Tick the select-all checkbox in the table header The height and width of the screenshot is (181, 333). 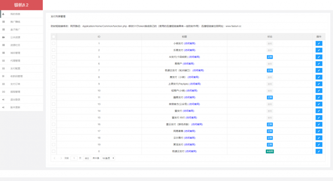pyautogui.click(x=54, y=36)
